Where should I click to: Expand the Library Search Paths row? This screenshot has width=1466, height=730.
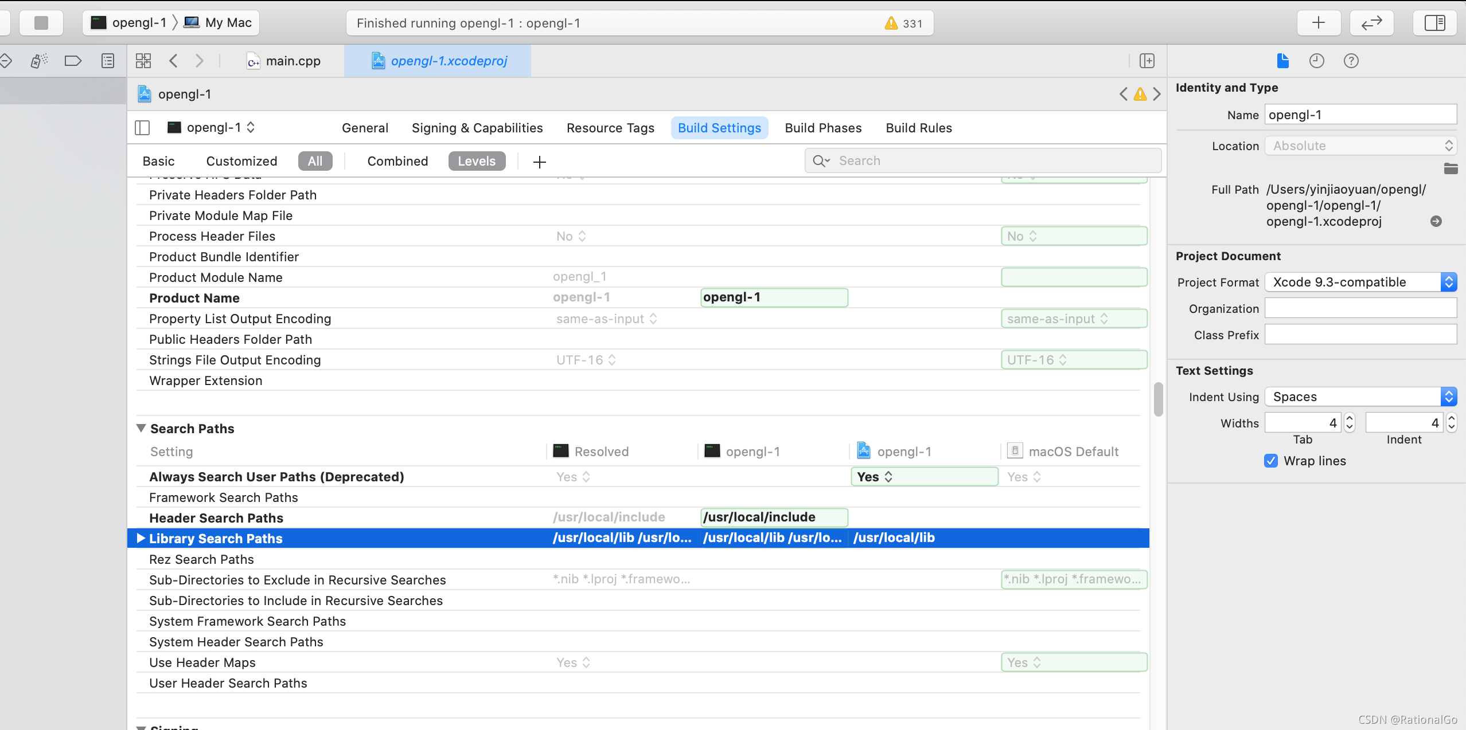(x=141, y=538)
